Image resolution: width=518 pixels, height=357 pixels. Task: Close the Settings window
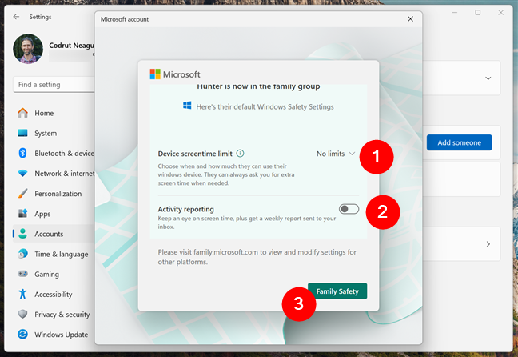(501, 12)
